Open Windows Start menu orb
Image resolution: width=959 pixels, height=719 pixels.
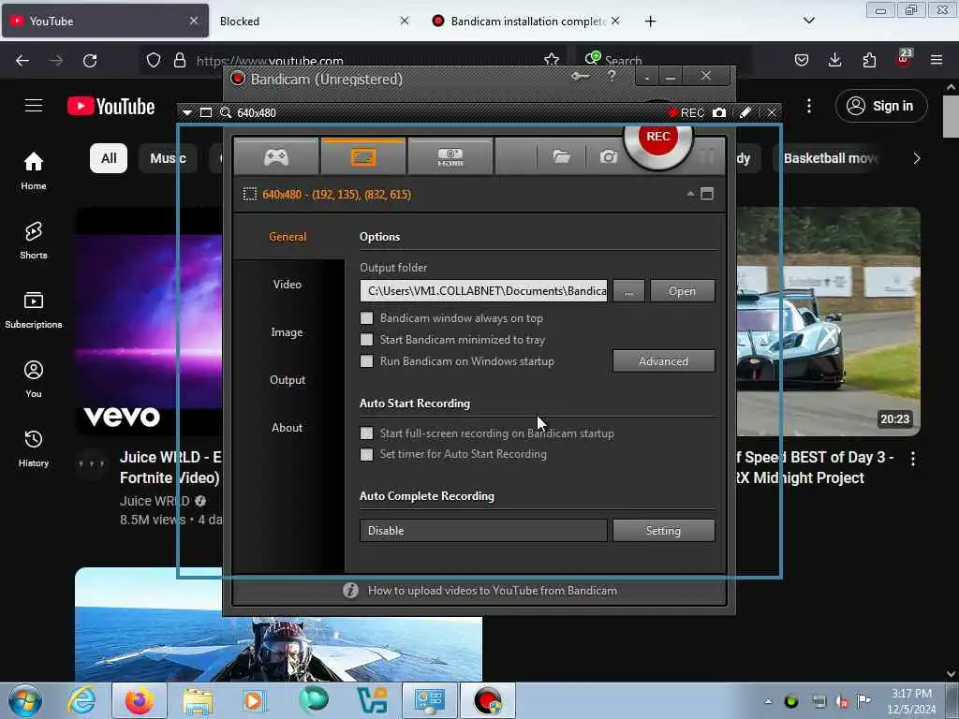(25, 700)
